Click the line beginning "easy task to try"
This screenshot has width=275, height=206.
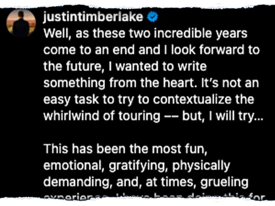[x=148, y=99]
